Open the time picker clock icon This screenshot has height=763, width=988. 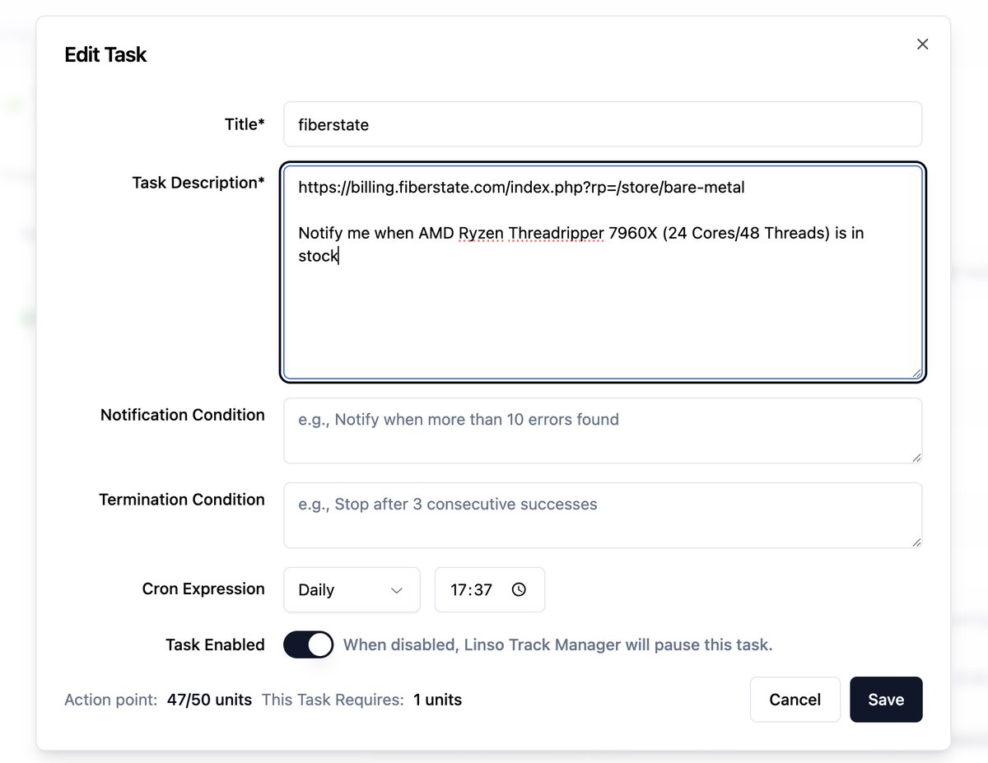tap(519, 589)
